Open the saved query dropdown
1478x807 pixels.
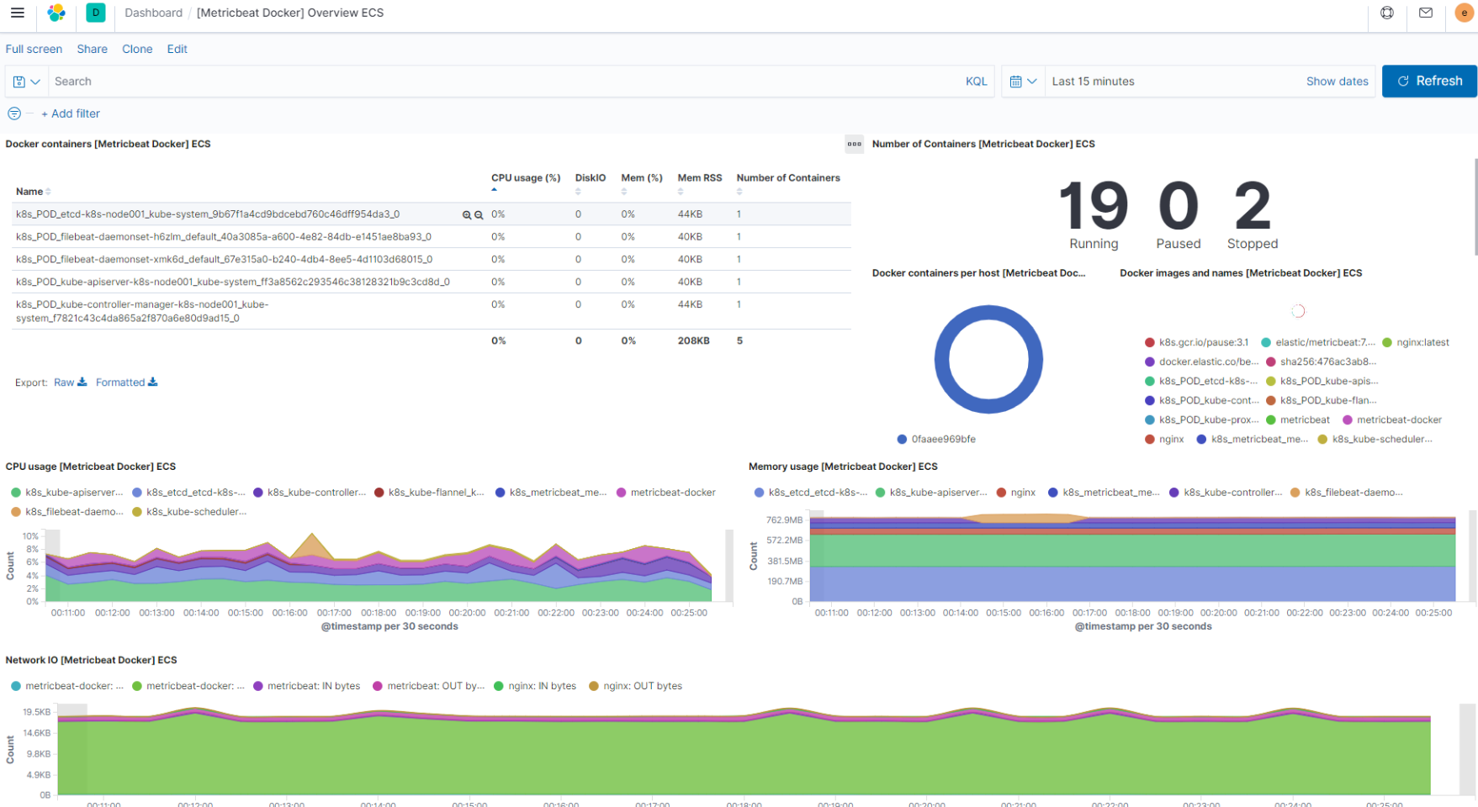pos(26,82)
